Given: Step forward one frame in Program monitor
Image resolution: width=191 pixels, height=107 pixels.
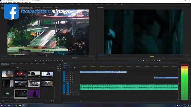Looking at the screenshot, I should [147, 61].
